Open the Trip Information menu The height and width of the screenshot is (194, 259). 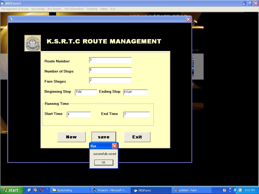click(x=74, y=9)
